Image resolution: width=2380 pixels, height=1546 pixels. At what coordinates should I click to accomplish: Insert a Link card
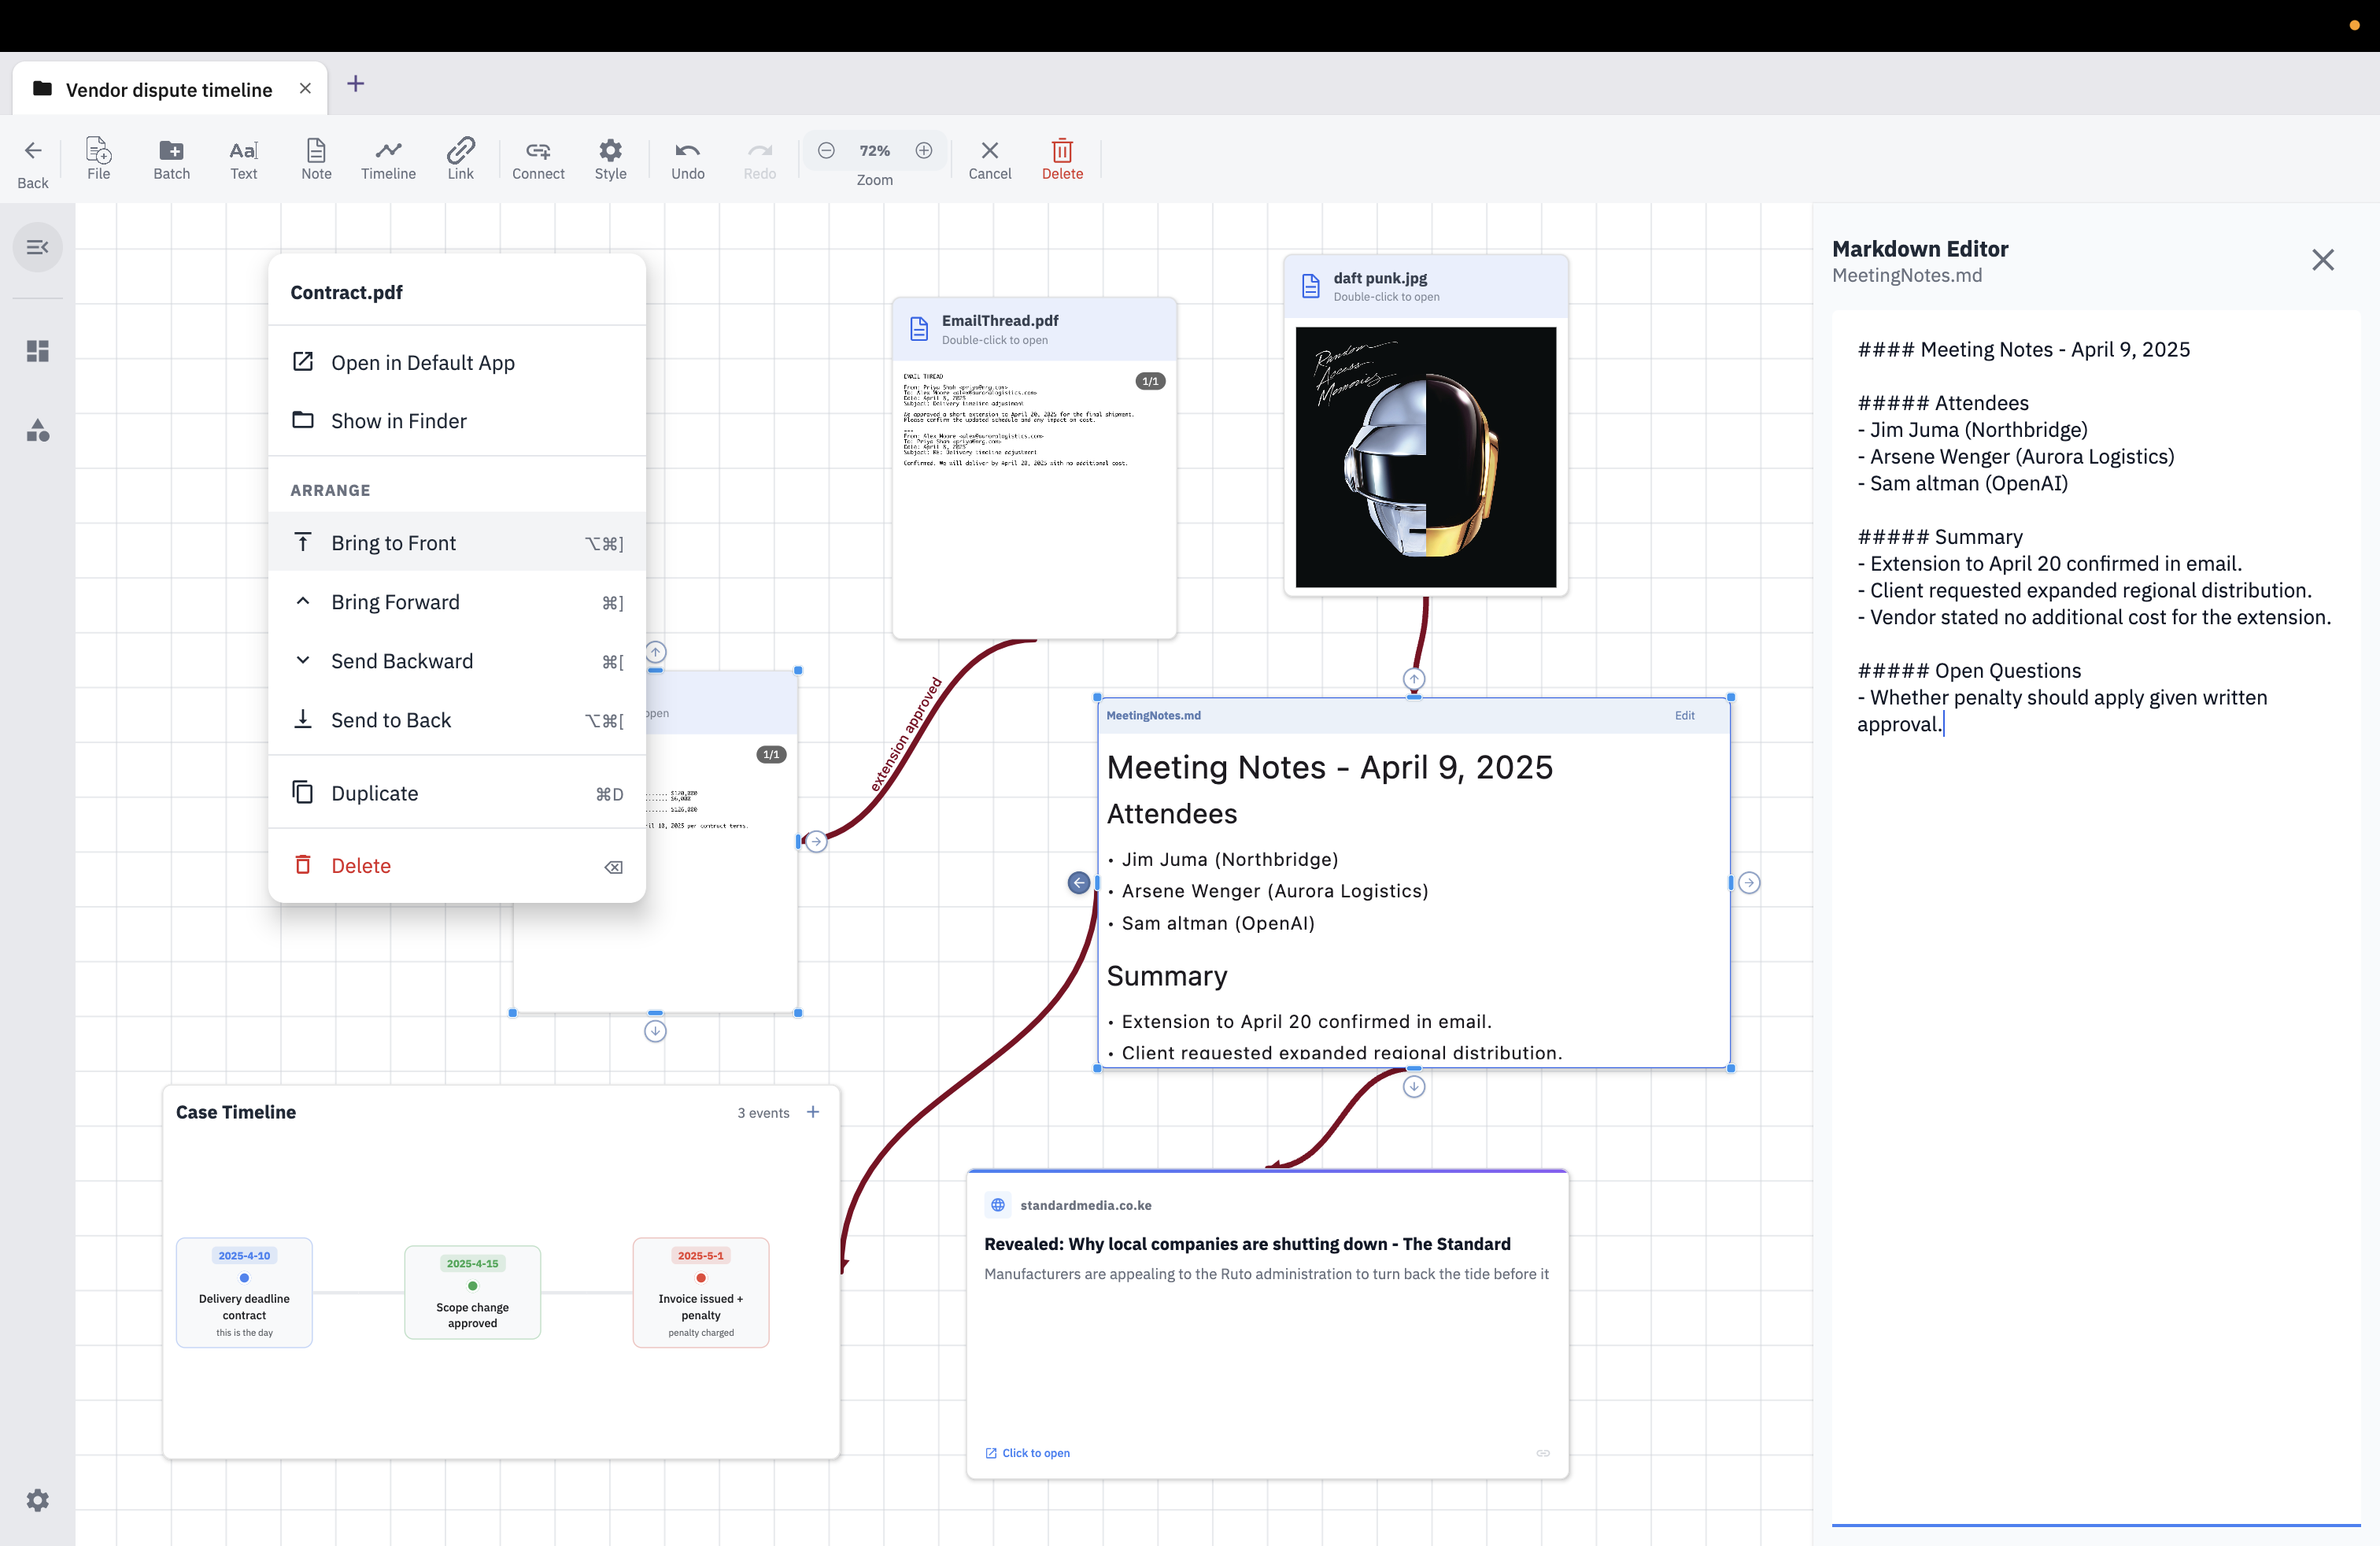coord(460,158)
